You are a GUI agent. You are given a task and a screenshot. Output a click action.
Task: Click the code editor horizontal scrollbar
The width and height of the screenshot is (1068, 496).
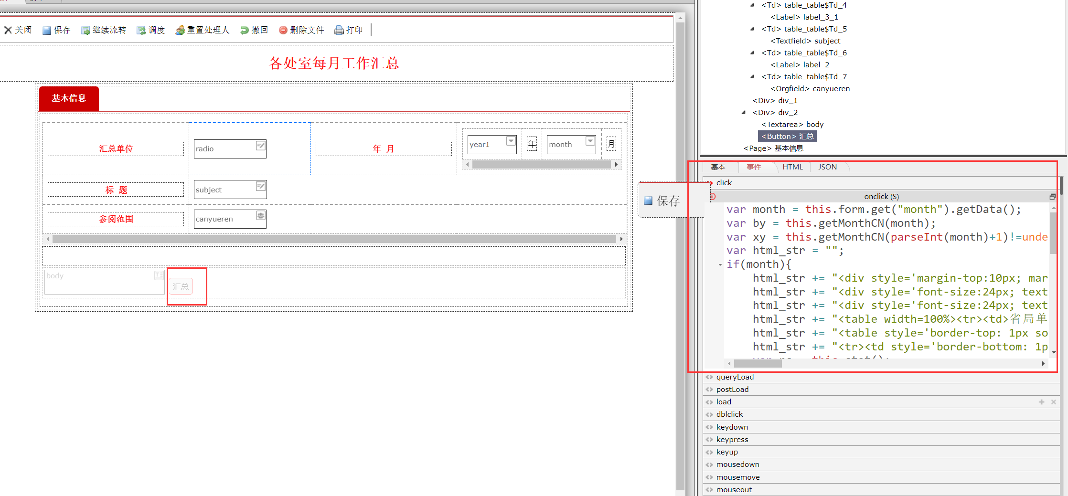(758, 364)
